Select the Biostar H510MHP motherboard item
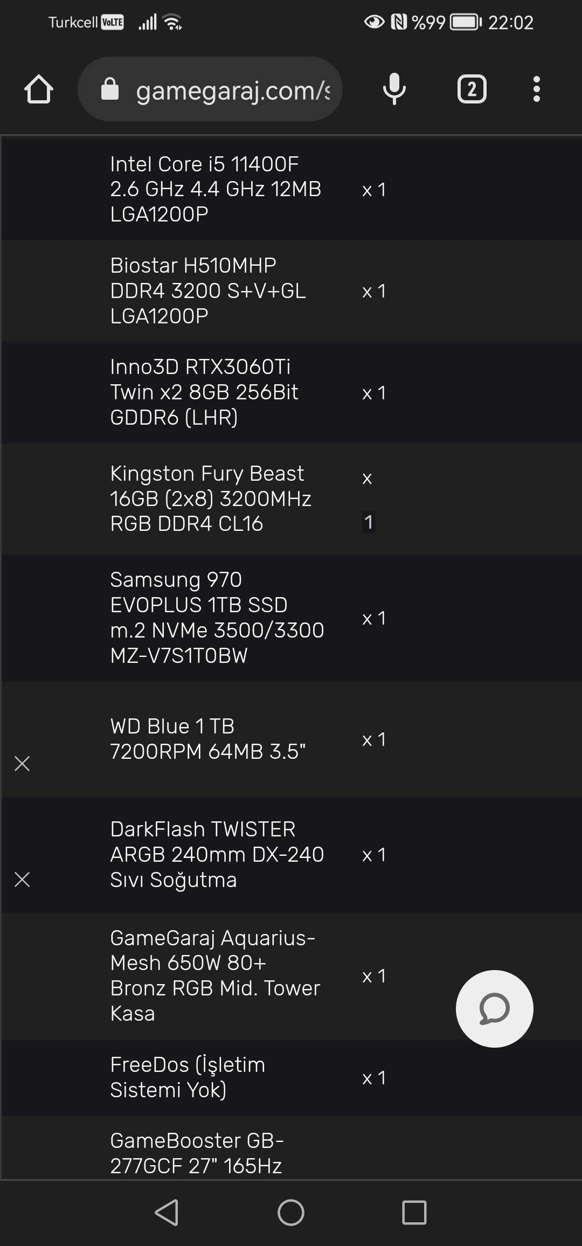 (208, 290)
